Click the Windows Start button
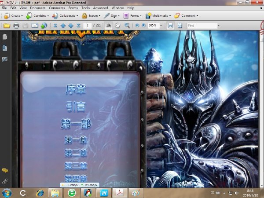This screenshot has width=264, height=198. click(7, 193)
